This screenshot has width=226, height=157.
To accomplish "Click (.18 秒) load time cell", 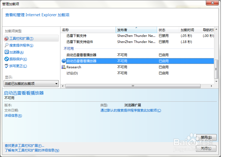I will click(x=186, y=42).
